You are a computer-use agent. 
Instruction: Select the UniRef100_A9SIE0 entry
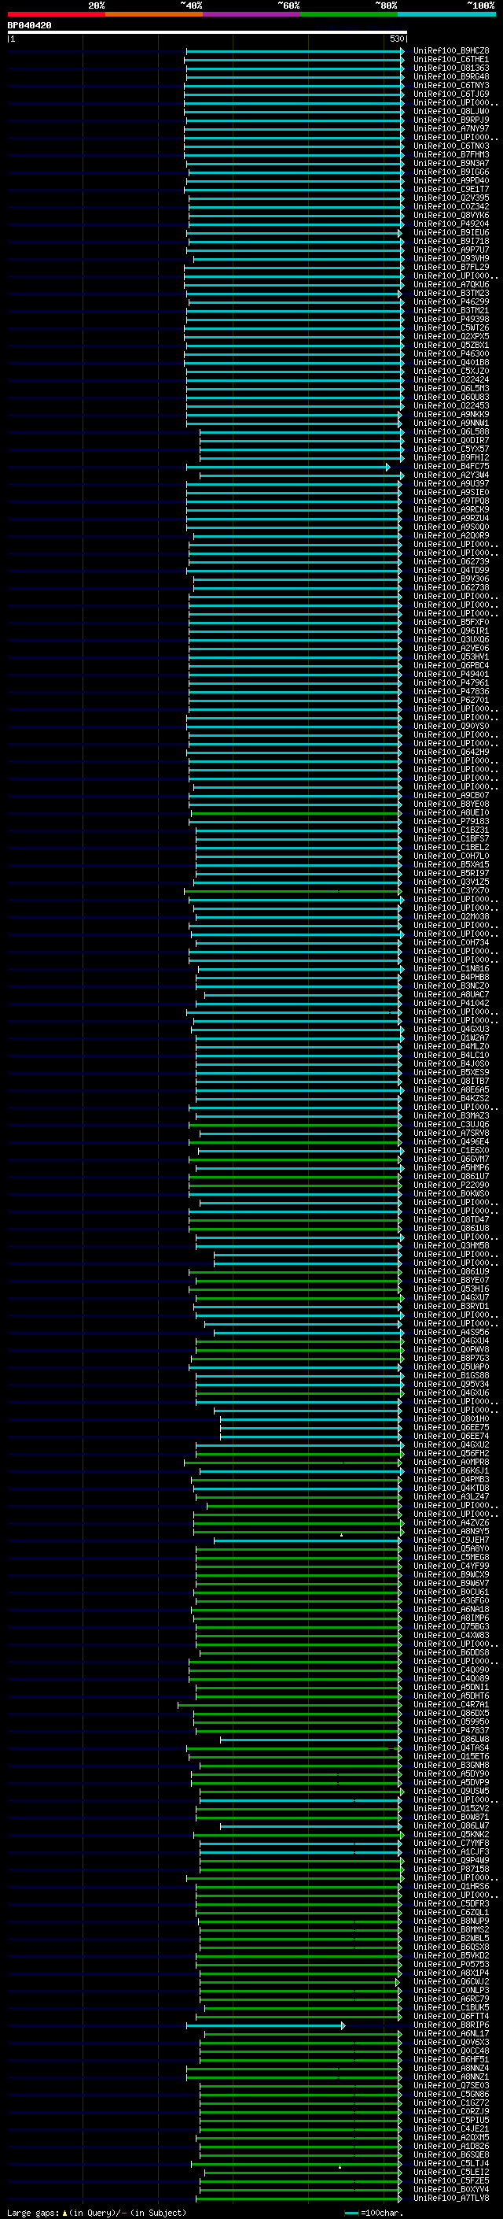tap(450, 493)
